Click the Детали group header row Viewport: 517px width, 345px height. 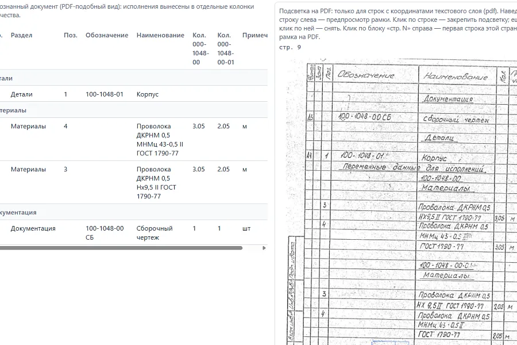click(133, 78)
